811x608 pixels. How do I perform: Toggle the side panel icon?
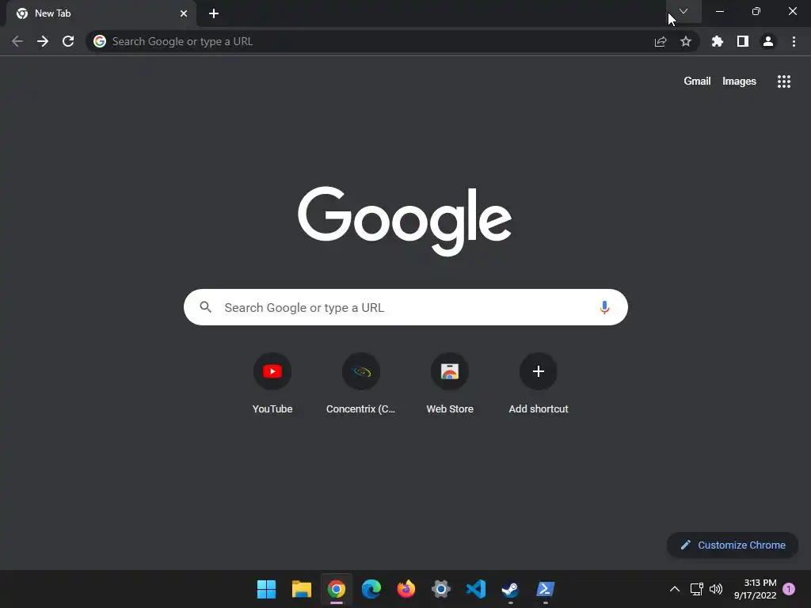[x=743, y=41]
